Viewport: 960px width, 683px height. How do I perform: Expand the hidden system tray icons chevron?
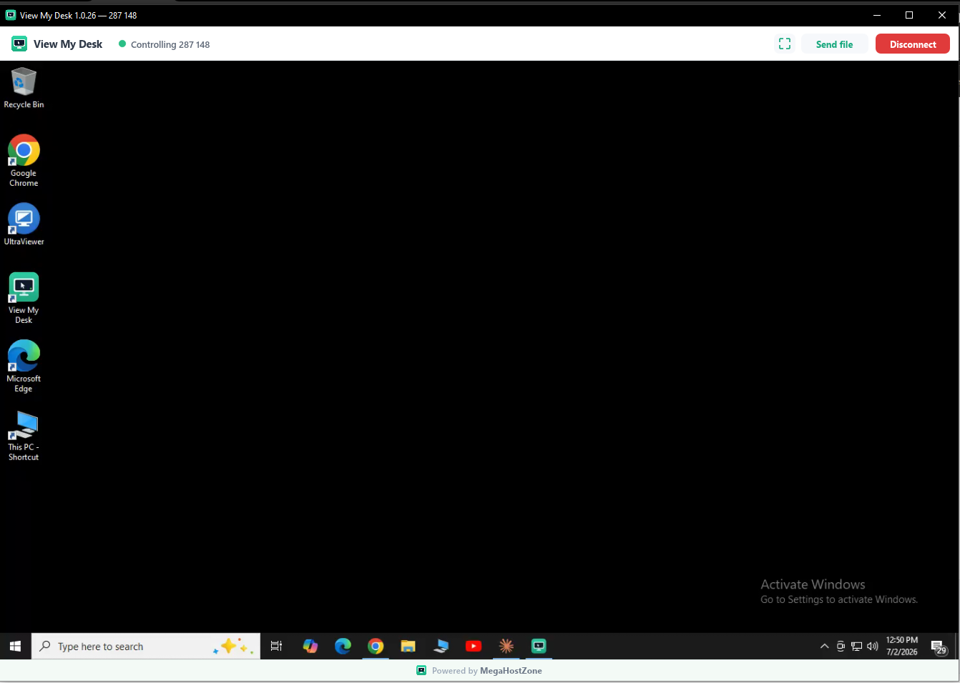pos(824,647)
